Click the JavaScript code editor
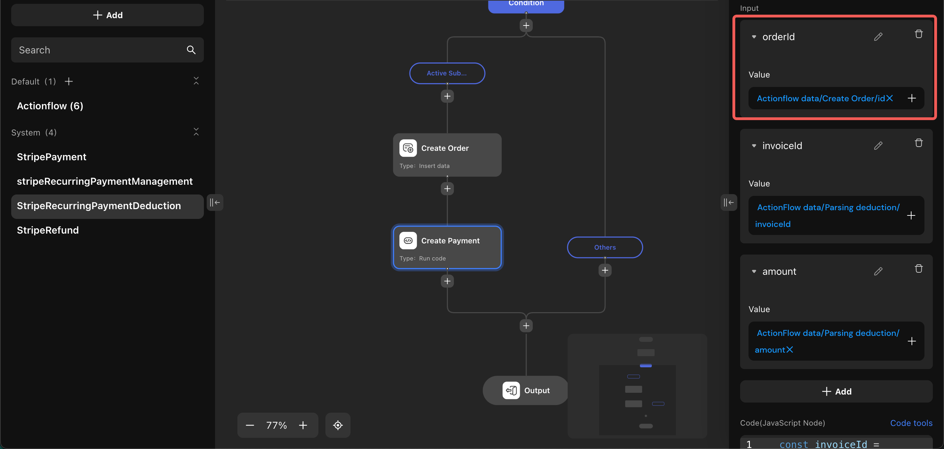This screenshot has height=449, width=944. [x=836, y=442]
